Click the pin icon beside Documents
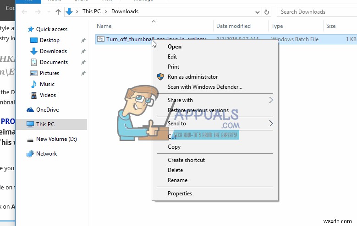357x226 pixels. coord(83,62)
